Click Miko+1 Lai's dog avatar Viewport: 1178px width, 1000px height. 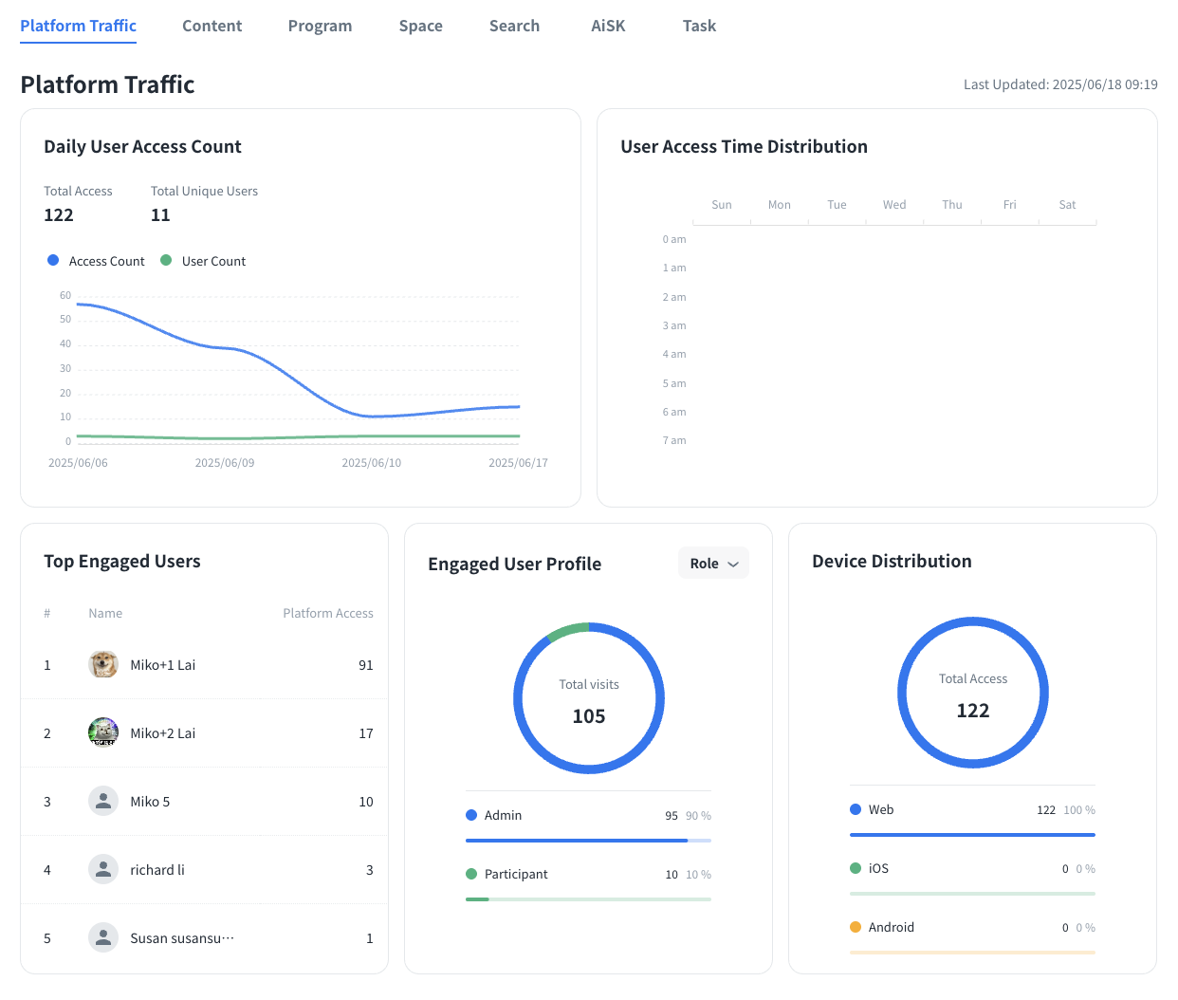(103, 665)
